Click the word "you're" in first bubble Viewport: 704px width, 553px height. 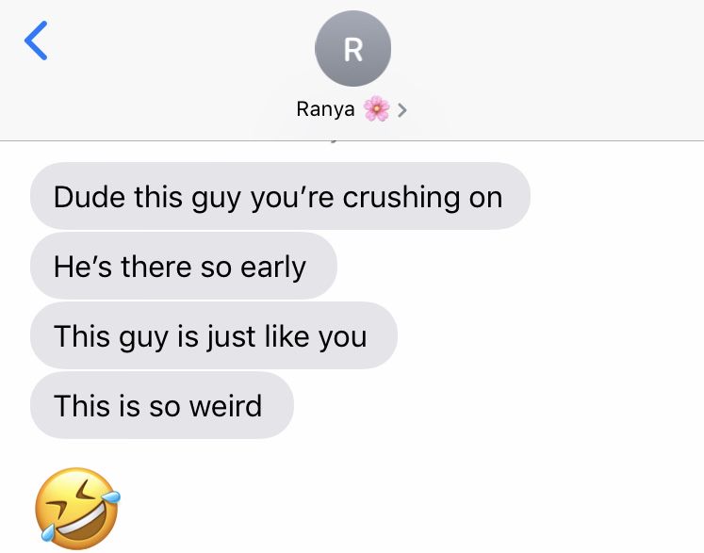292,198
